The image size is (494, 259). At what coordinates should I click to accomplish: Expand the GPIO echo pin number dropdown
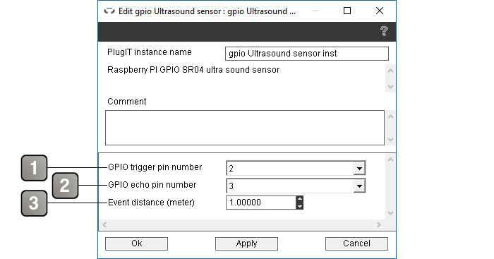(359, 186)
